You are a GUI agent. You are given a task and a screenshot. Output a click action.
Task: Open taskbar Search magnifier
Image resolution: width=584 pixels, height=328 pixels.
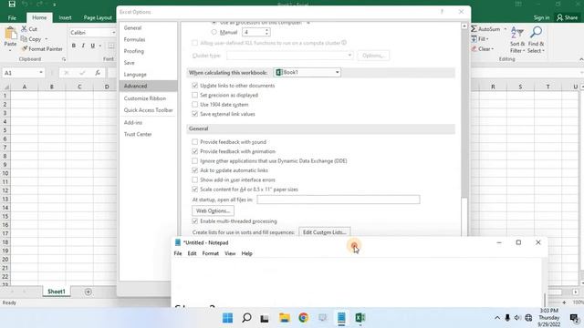pos(246,318)
